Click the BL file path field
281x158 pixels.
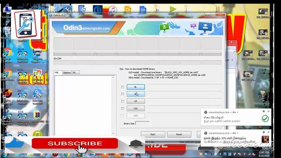[184, 87]
